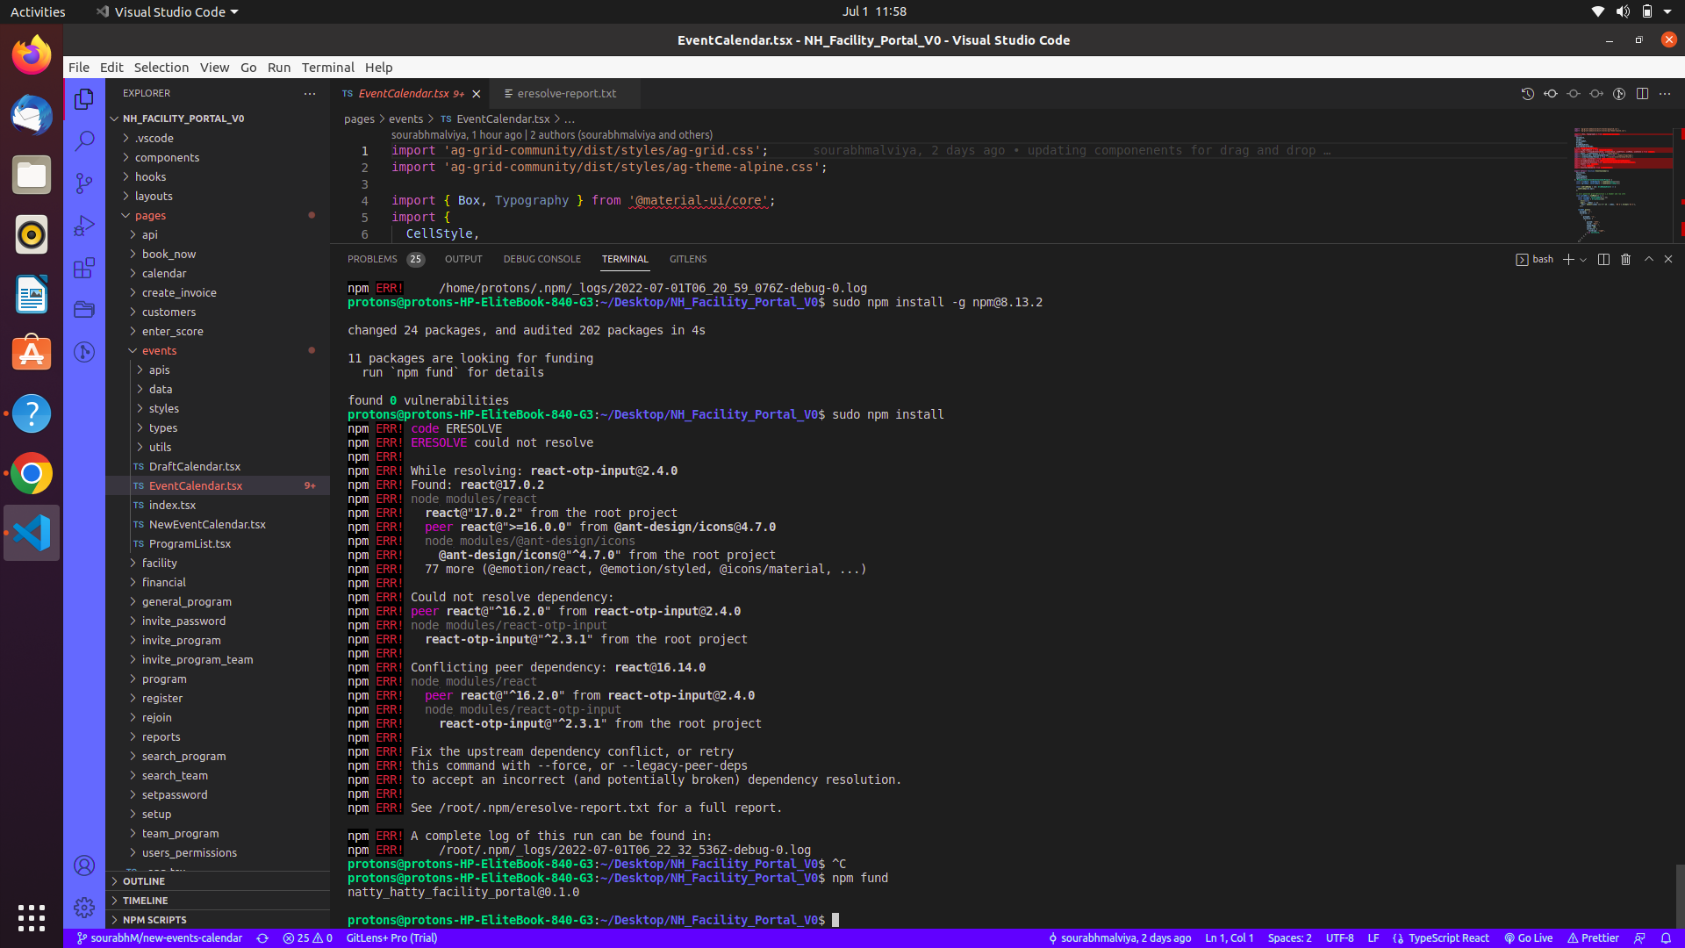Open Run and Debug view icon
Image resolution: width=1685 pixels, height=948 pixels.
(x=84, y=226)
